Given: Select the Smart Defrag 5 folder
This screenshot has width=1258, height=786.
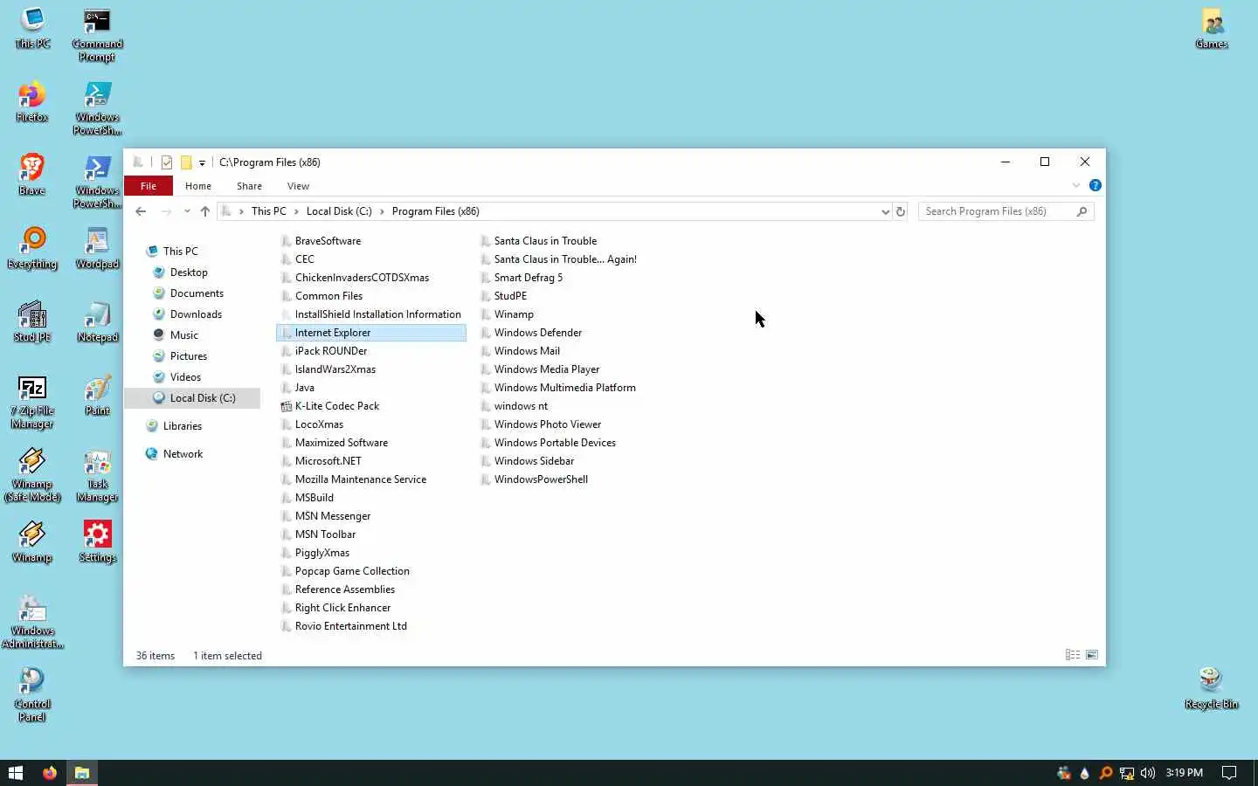Looking at the screenshot, I should [x=529, y=278].
